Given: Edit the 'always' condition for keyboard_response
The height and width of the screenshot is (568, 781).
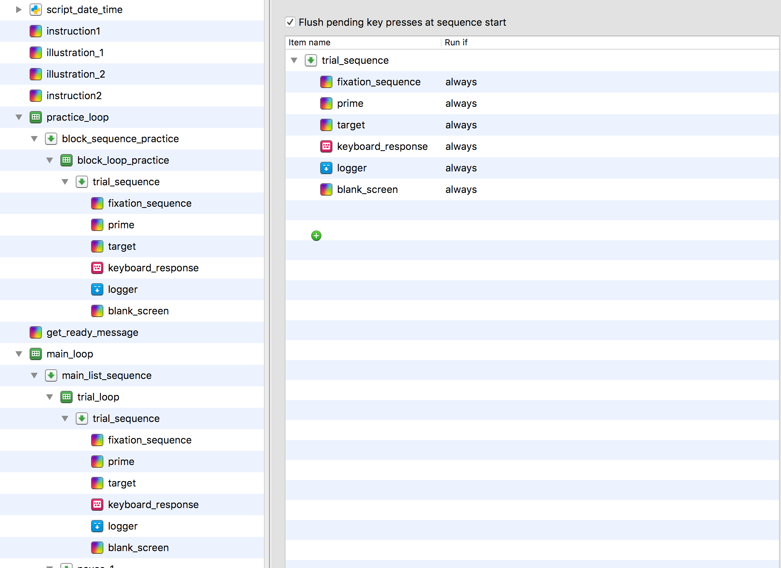Looking at the screenshot, I should pyautogui.click(x=461, y=146).
